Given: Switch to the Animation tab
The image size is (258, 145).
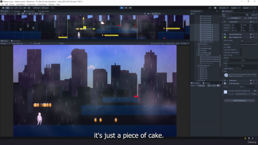Looking at the screenshot, I should coord(16,41).
